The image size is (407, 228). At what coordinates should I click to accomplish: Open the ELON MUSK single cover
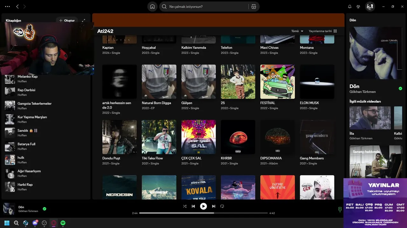point(317,82)
